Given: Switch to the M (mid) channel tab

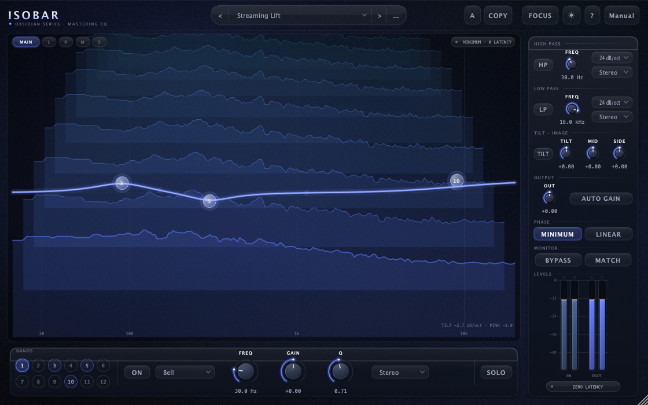Looking at the screenshot, I should pyautogui.click(x=83, y=42).
